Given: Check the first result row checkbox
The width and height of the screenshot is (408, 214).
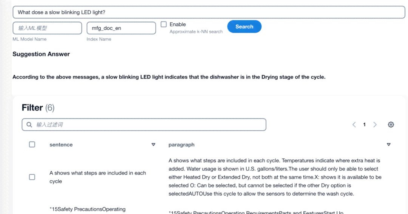Looking at the screenshot, I should (x=32, y=177).
